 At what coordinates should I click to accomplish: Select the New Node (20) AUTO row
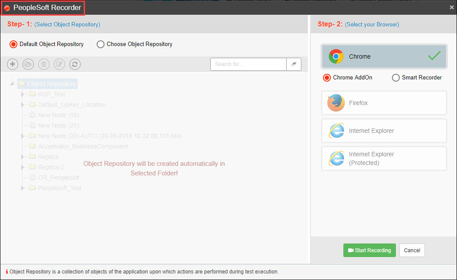pos(105,136)
